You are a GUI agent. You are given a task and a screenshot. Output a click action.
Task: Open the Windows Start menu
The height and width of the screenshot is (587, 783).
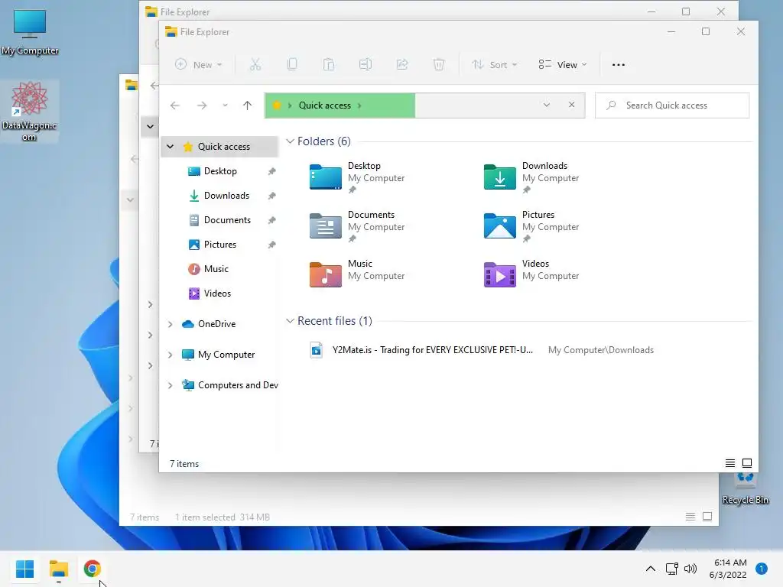point(24,569)
